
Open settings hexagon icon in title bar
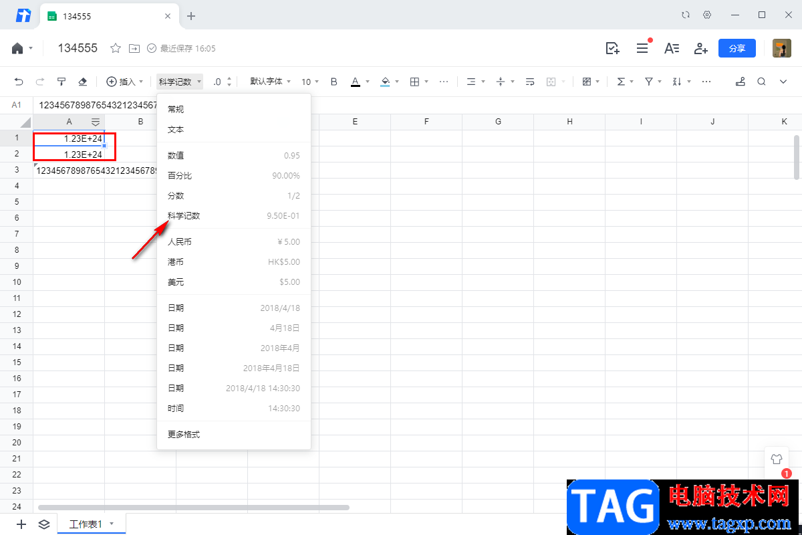pyautogui.click(x=707, y=15)
